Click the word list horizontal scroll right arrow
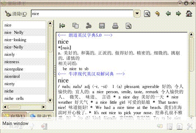 click(44, 107)
